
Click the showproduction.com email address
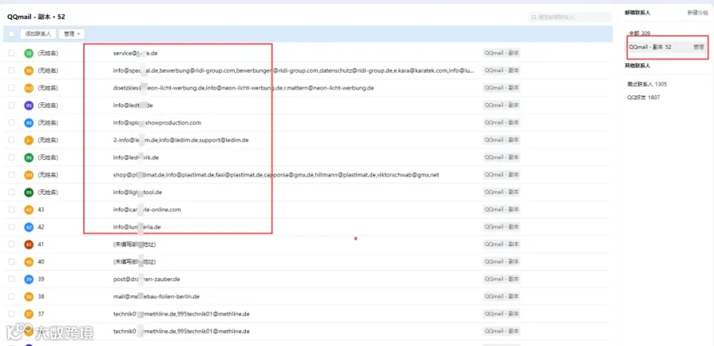pyautogui.click(x=157, y=123)
